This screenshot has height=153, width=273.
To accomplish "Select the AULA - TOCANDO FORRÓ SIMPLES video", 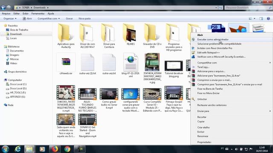I will pos(87,100).
